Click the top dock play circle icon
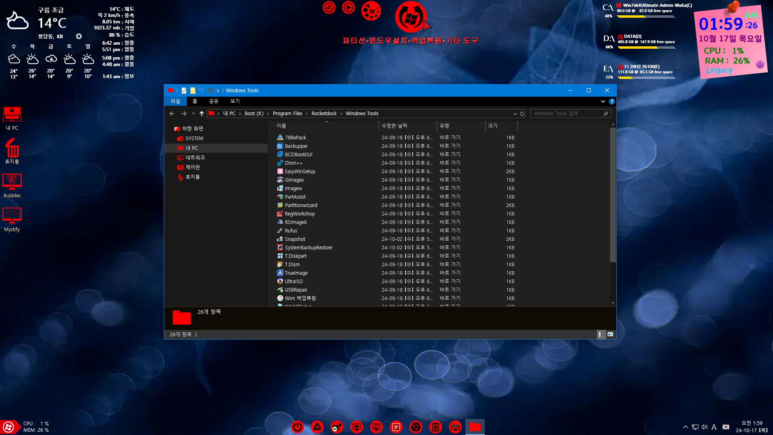 click(348, 7)
